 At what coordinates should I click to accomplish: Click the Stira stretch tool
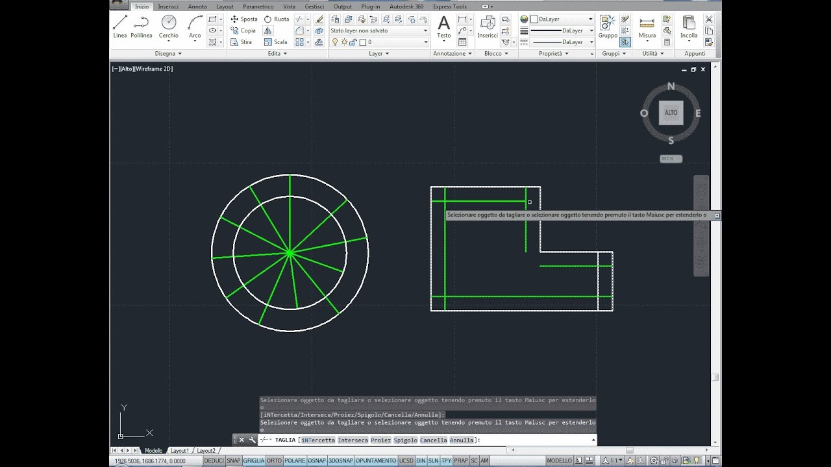coord(242,42)
